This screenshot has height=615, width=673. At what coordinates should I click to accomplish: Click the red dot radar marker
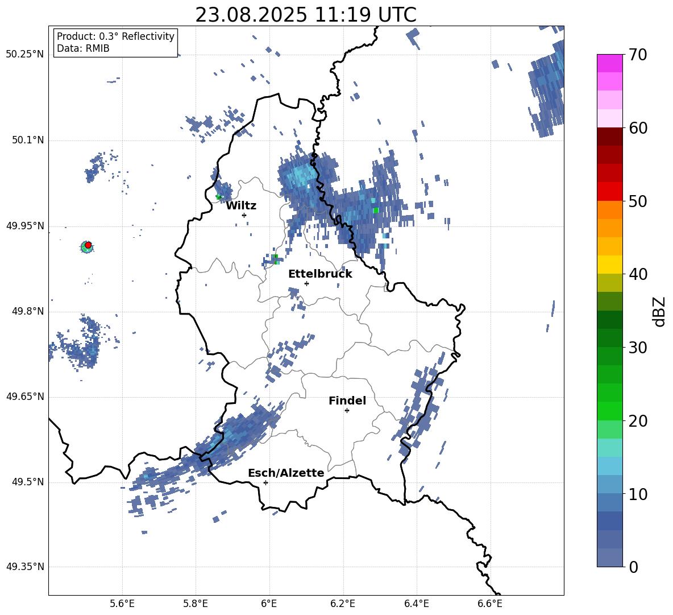tap(88, 245)
